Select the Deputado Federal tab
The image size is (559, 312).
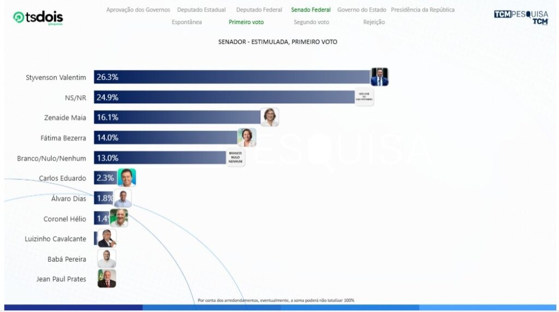coord(259,10)
